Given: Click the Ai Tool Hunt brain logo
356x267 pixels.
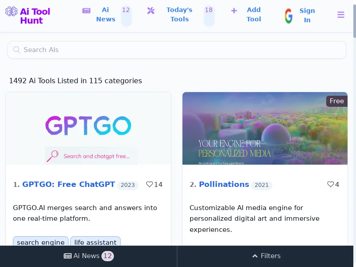Looking at the screenshot, I should point(12,12).
